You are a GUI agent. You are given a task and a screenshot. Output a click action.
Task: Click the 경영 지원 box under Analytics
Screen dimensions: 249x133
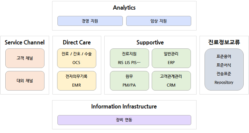pyautogui.click(x=90, y=21)
